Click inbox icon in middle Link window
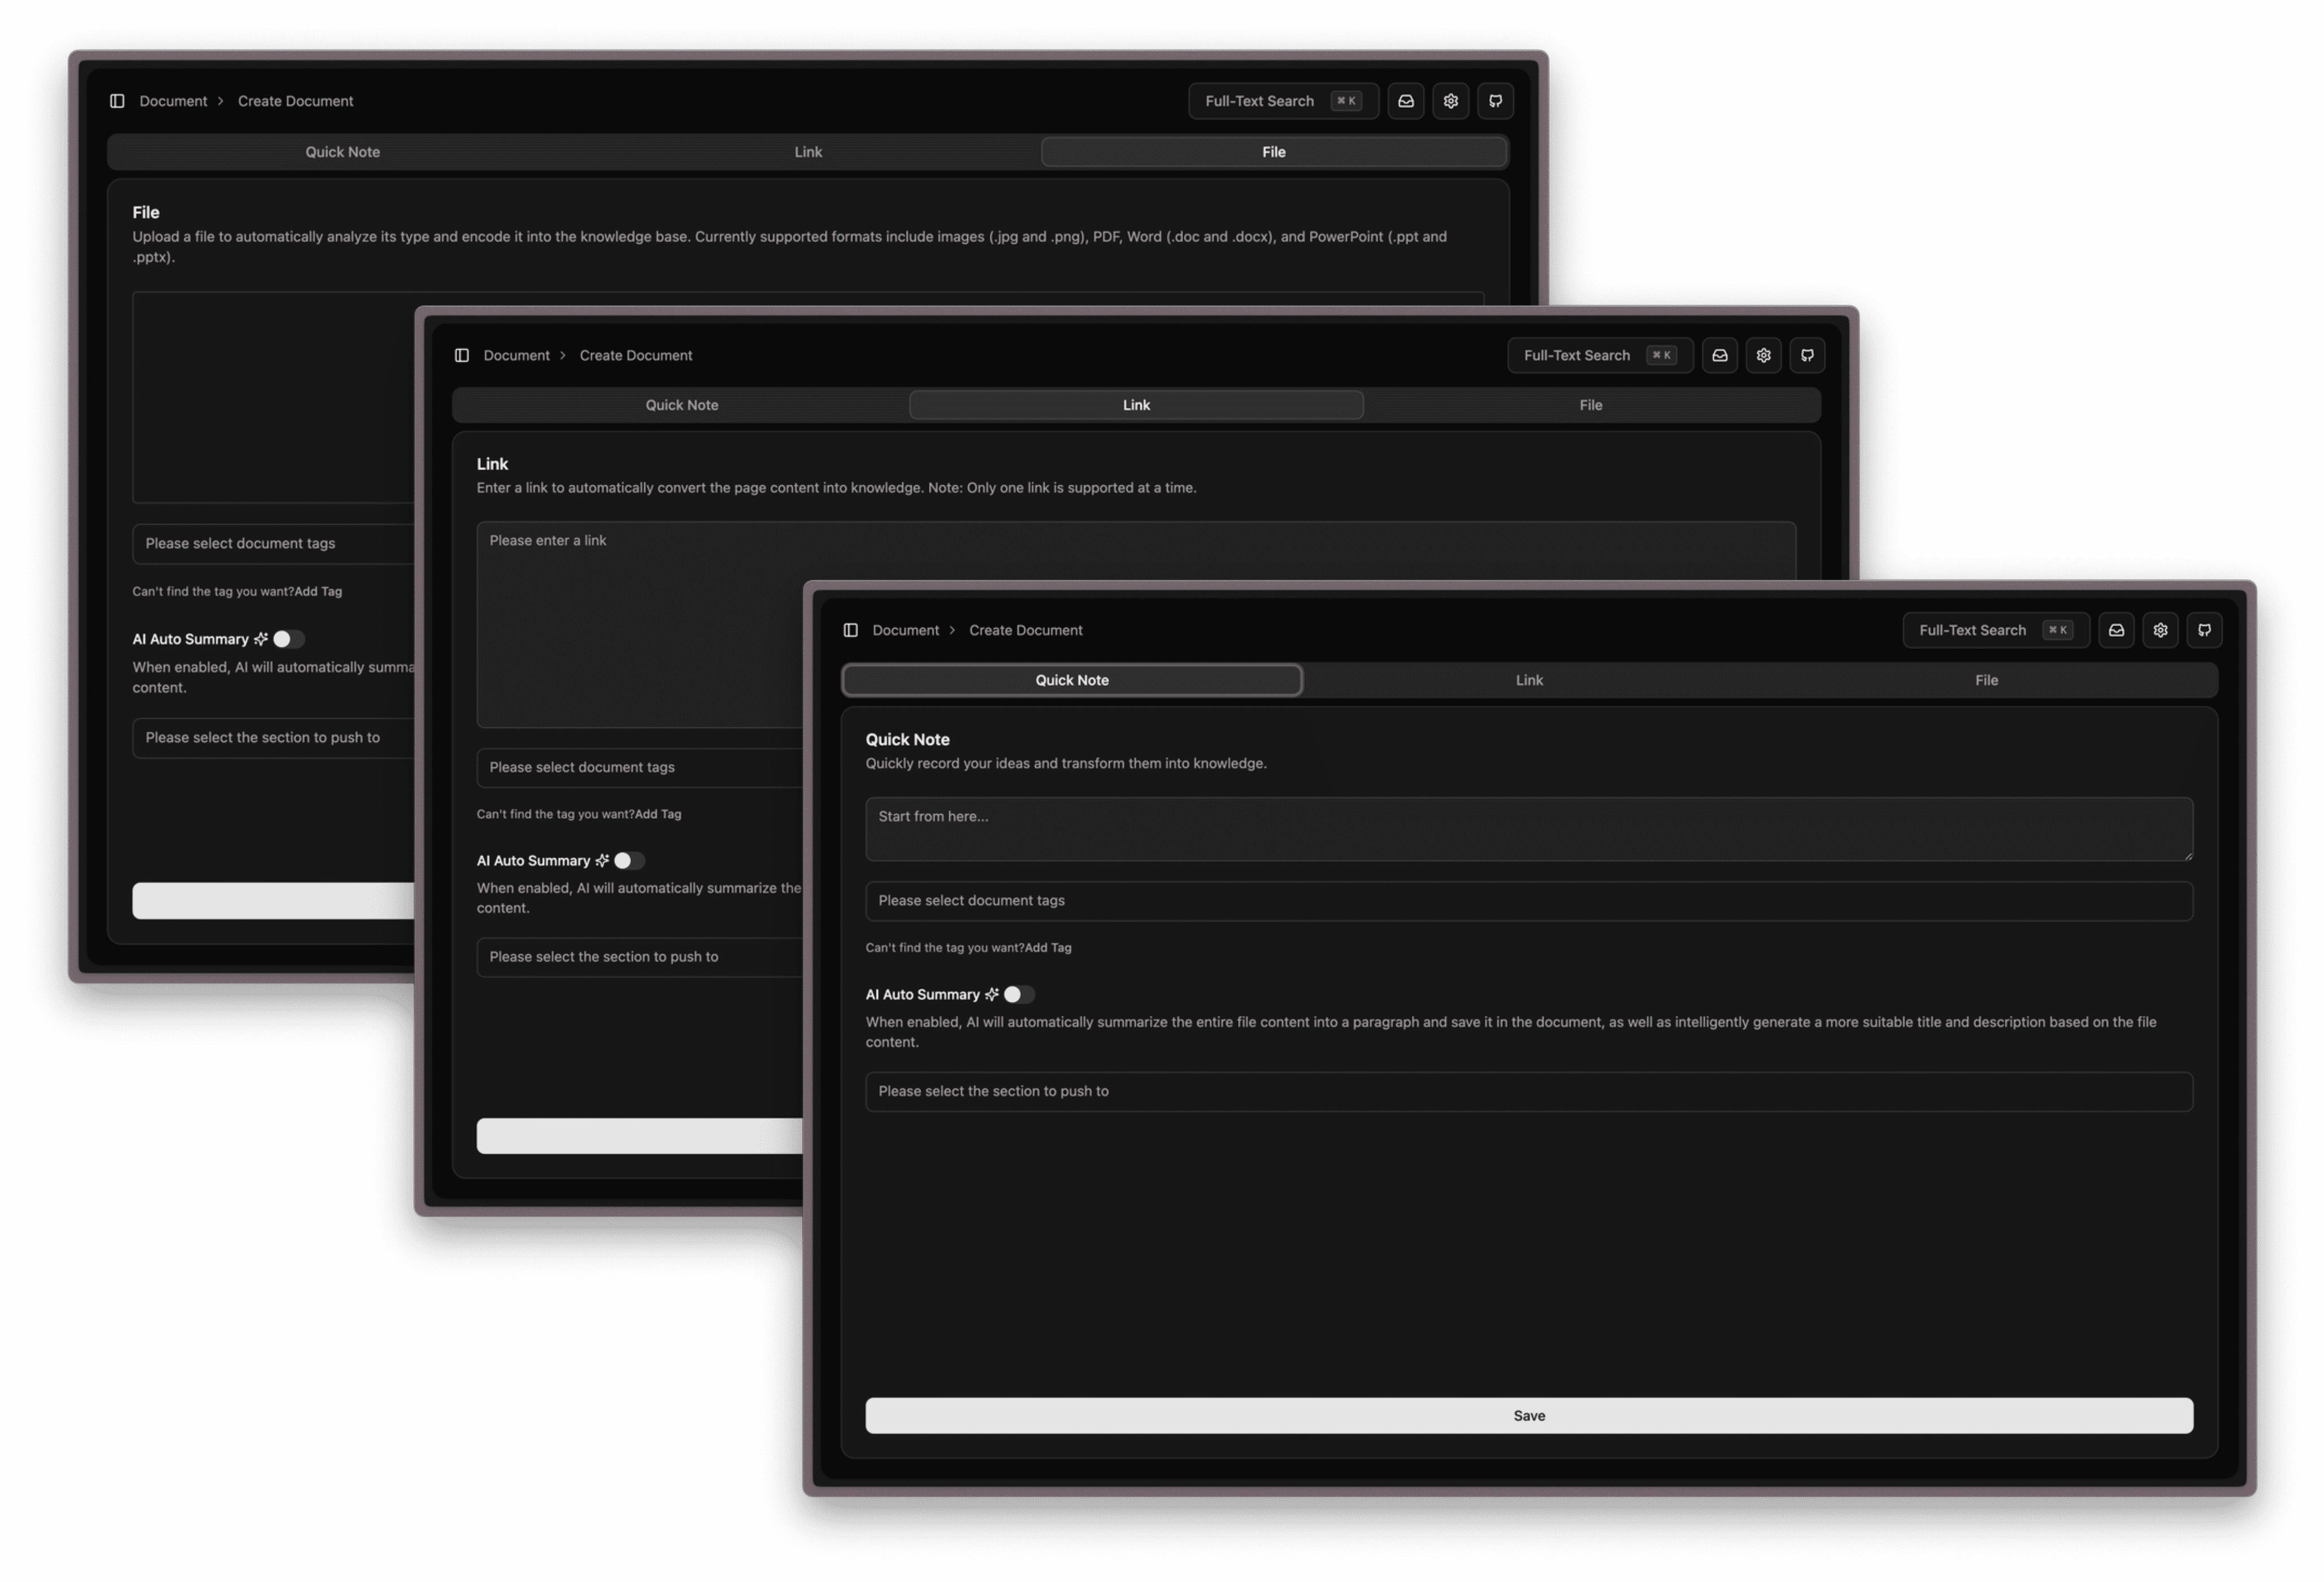Image resolution: width=2324 pixels, height=1582 pixels. point(1719,355)
